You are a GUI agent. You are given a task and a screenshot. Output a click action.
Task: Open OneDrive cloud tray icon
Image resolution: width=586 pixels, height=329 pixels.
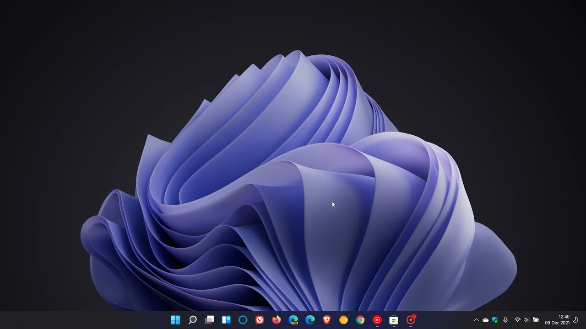click(486, 320)
